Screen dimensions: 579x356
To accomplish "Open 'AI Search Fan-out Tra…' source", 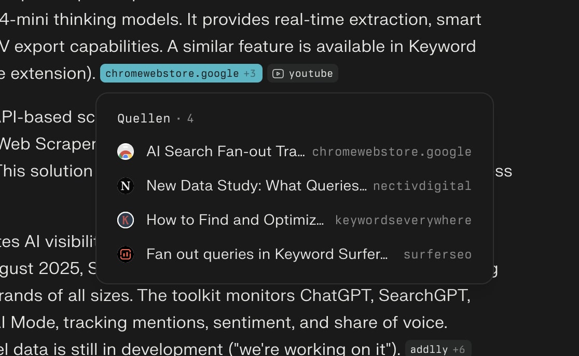I will click(226, 152).
